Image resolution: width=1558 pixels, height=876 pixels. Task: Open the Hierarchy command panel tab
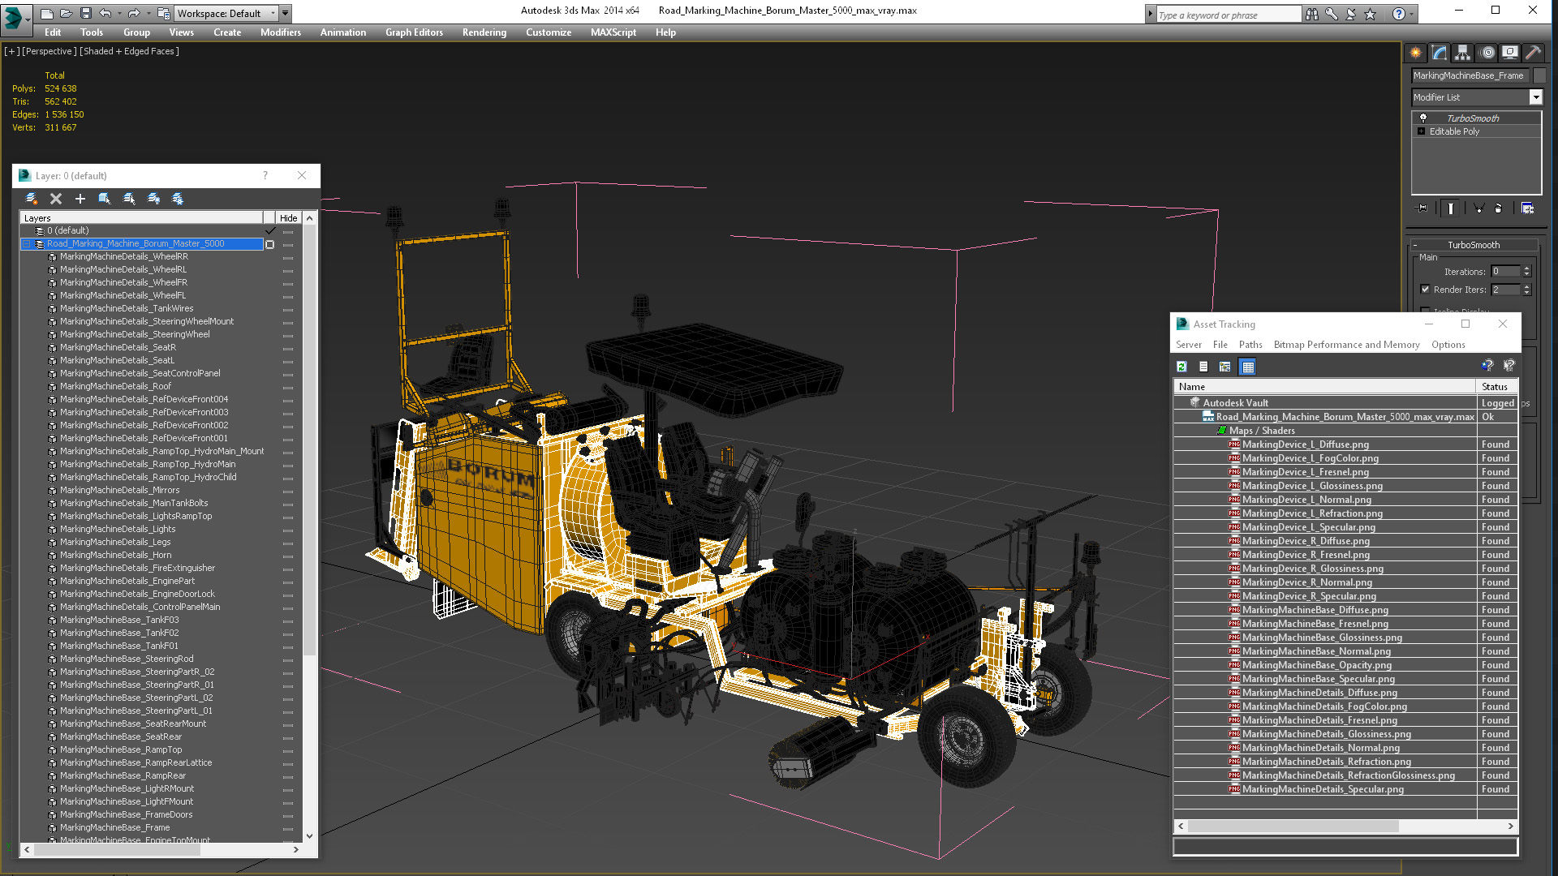(x=1462, y=53)
